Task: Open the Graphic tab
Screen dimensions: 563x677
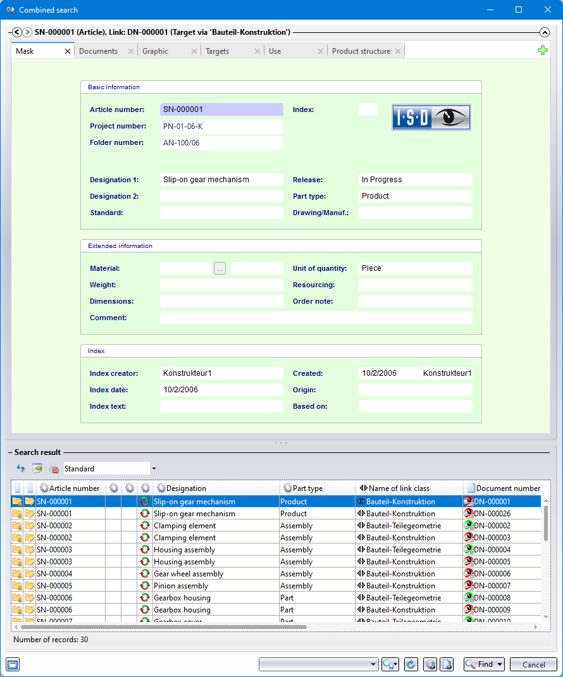Action: (156, 51)
